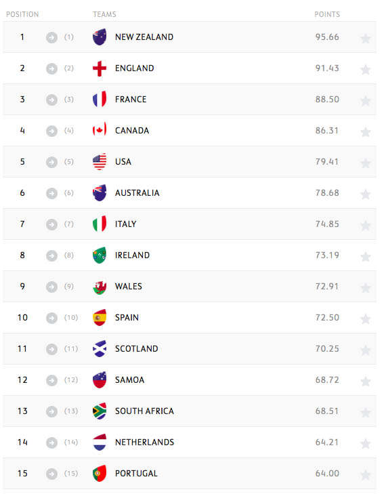
Task: Click the Wales dragon flag badge
Action: tap(100, 287)
